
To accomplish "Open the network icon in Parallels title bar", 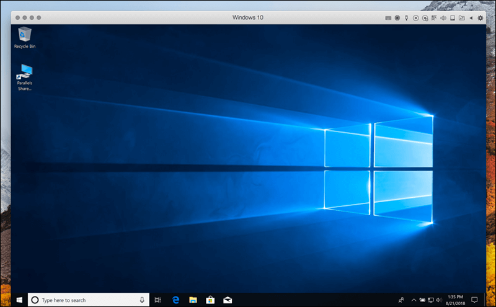I will 434,18.
